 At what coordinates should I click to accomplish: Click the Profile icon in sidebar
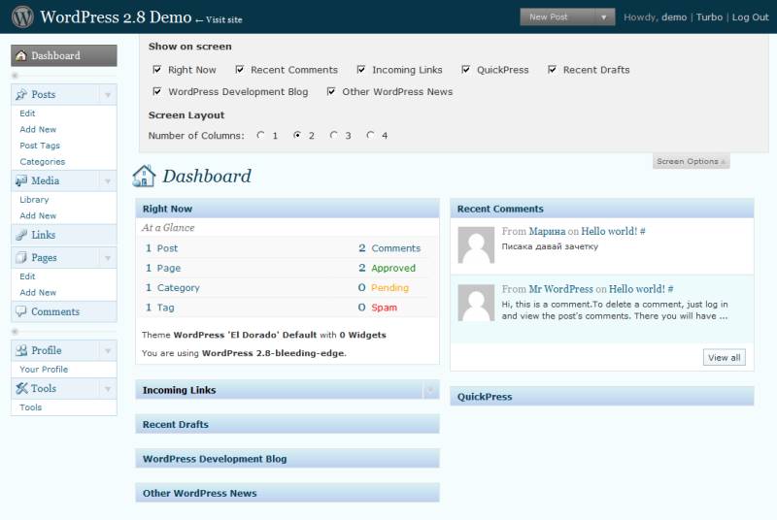(x=21, y=350)
